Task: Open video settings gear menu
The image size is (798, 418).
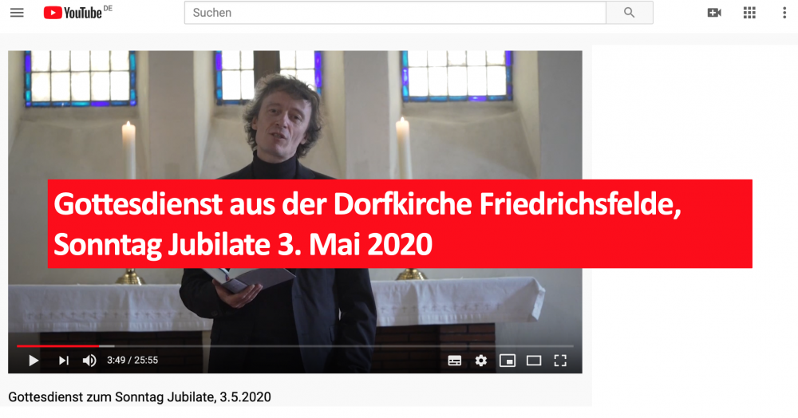Action: tap(481, 361)
